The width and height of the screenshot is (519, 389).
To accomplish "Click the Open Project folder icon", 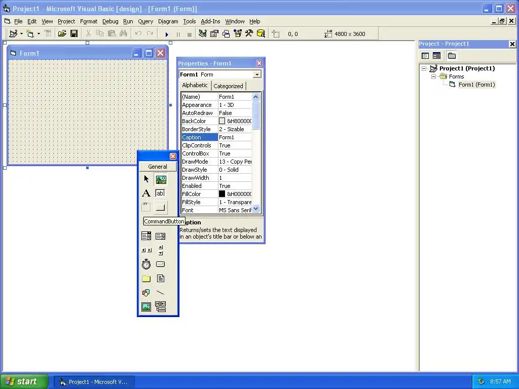I will click(62, 34).
